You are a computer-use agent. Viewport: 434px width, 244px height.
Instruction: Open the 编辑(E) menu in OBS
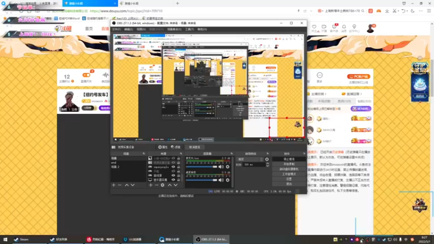[x=129, y=29]
